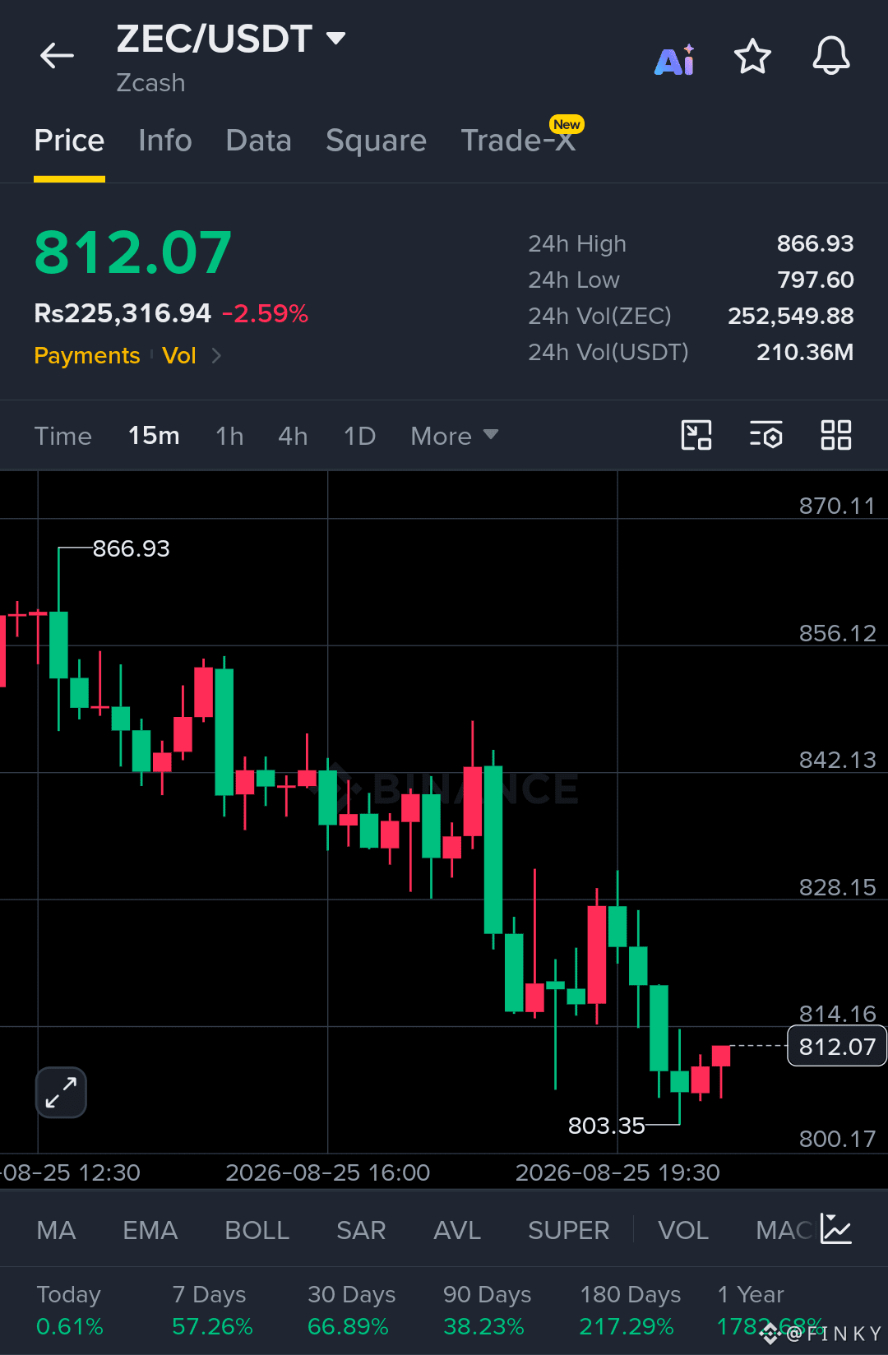Tap the Rs225,316.94 converted price
The image size is (888, 1355).
[x=123, y=313]
